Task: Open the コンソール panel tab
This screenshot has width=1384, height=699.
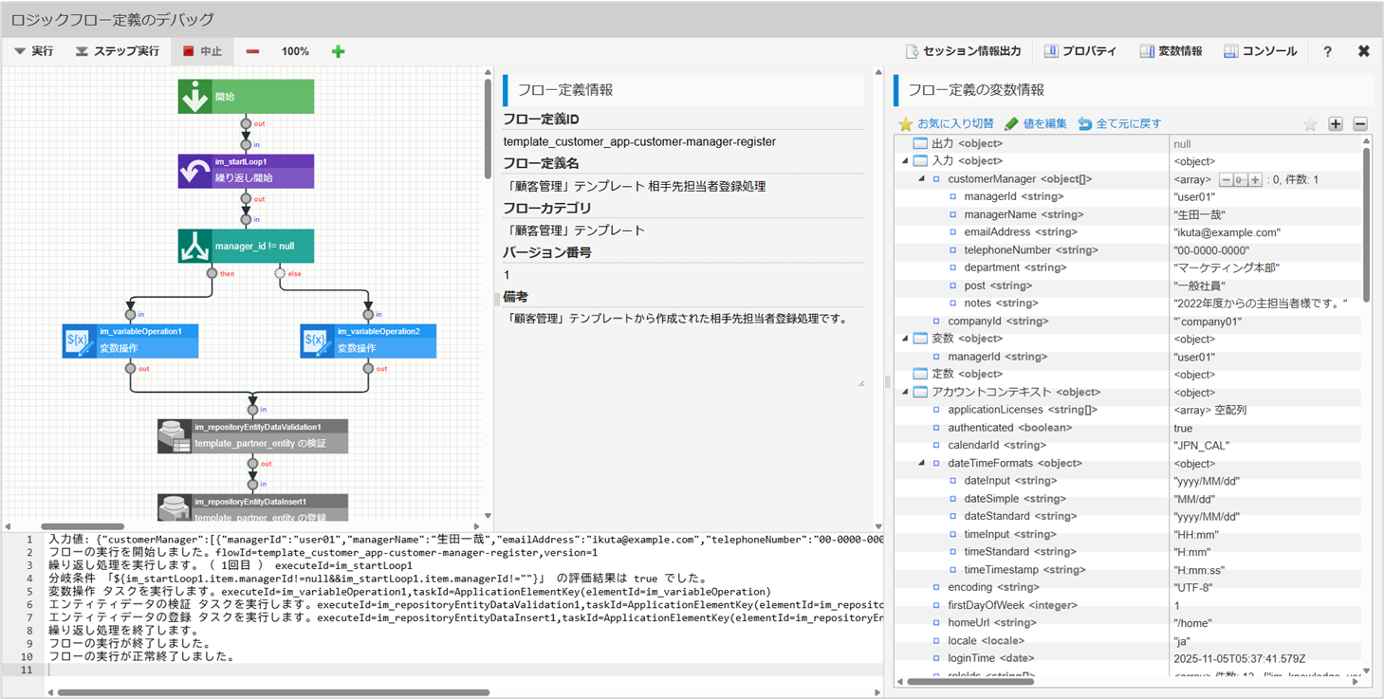Action: pyautogui.click(x=1260, y=51)
